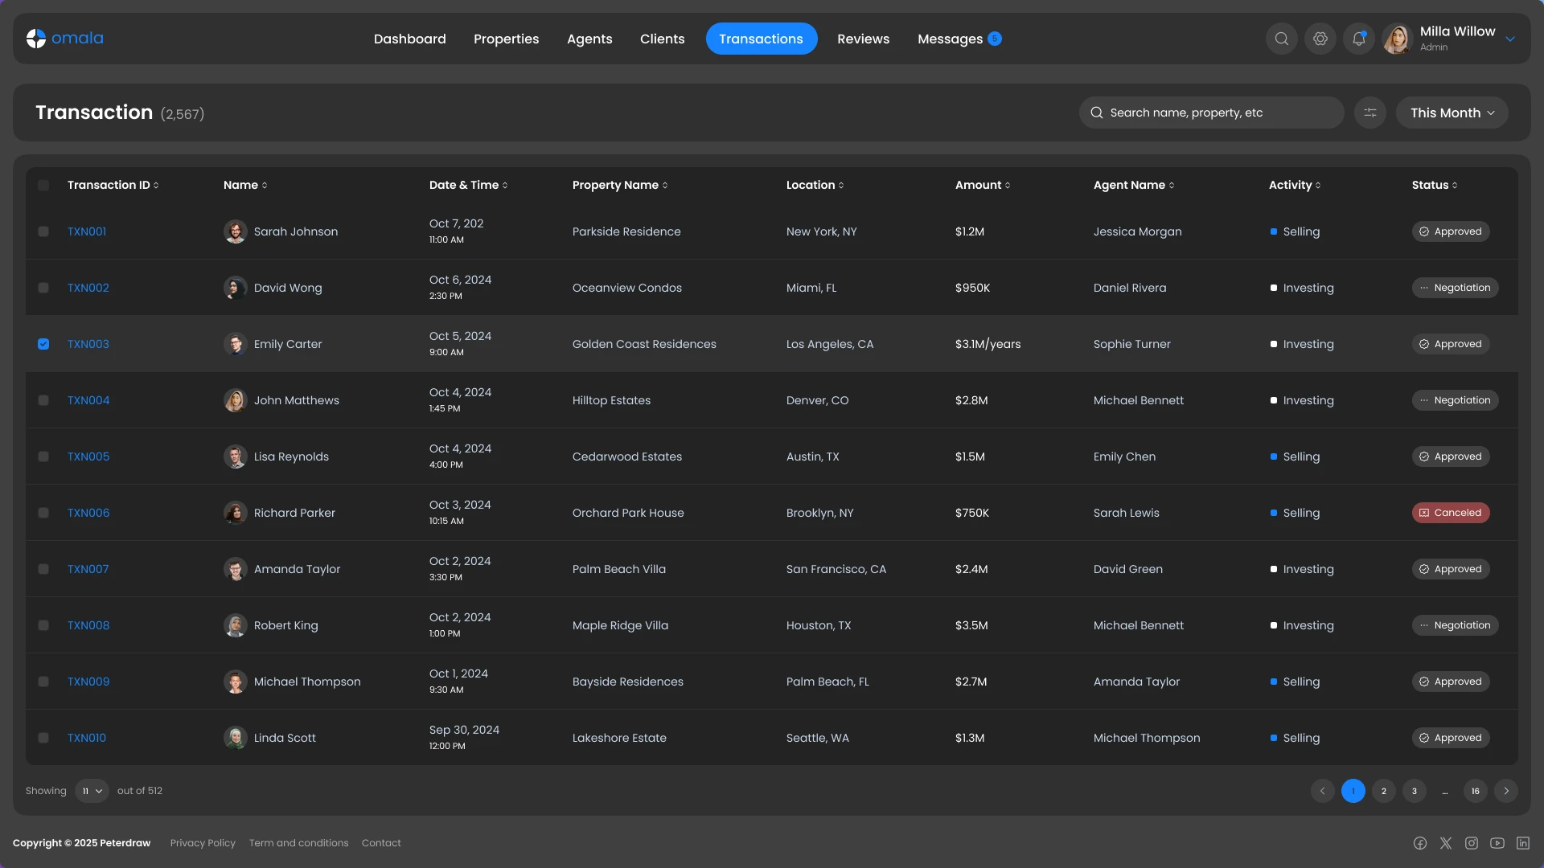
Task: Check the notification bell
Action: pyautogui.click(x=1358, y=38)
